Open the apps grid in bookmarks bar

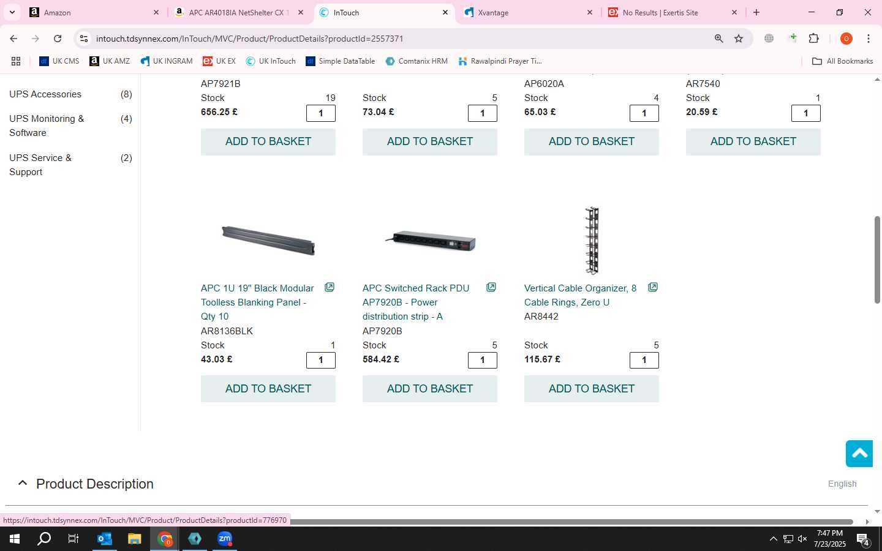point(16,61)
